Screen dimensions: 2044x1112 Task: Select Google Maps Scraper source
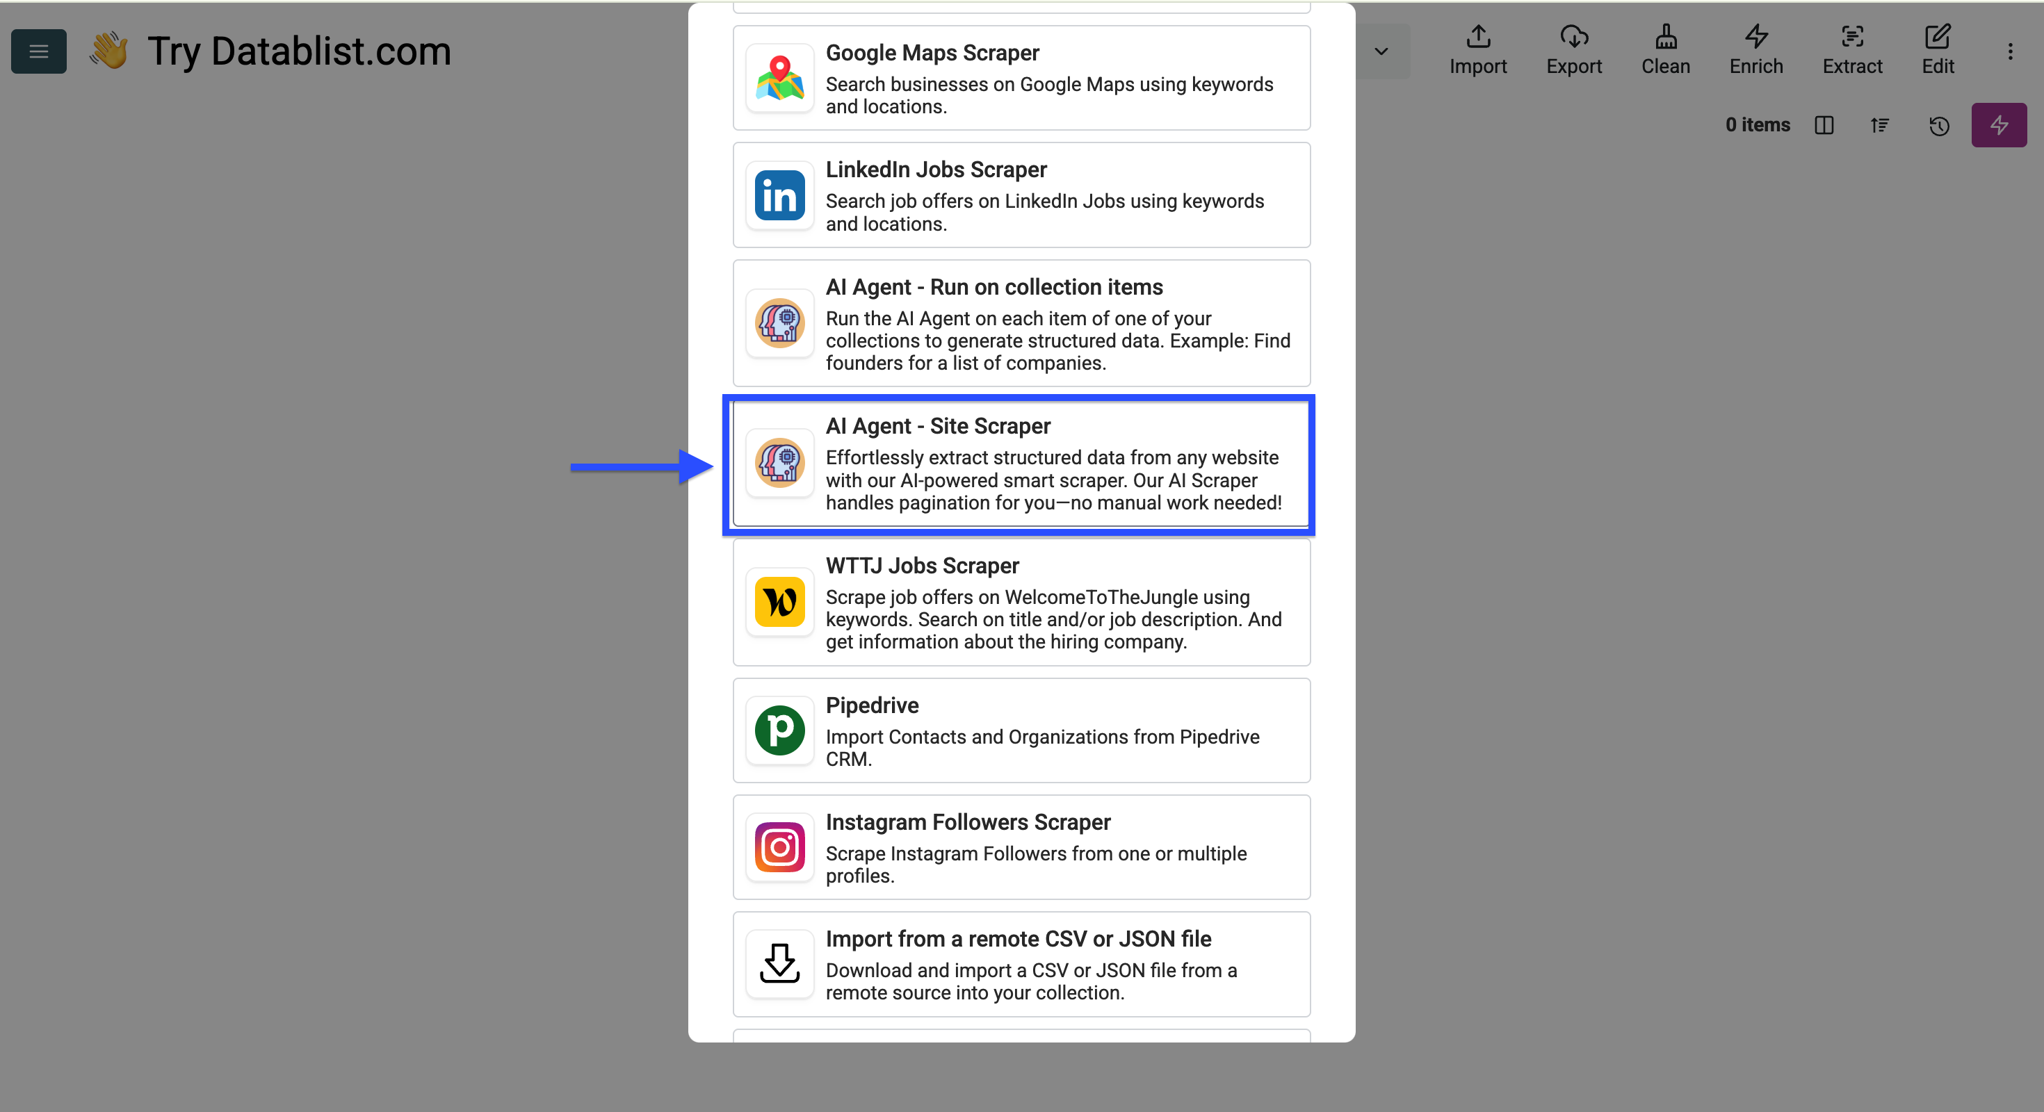(1021, 78)
